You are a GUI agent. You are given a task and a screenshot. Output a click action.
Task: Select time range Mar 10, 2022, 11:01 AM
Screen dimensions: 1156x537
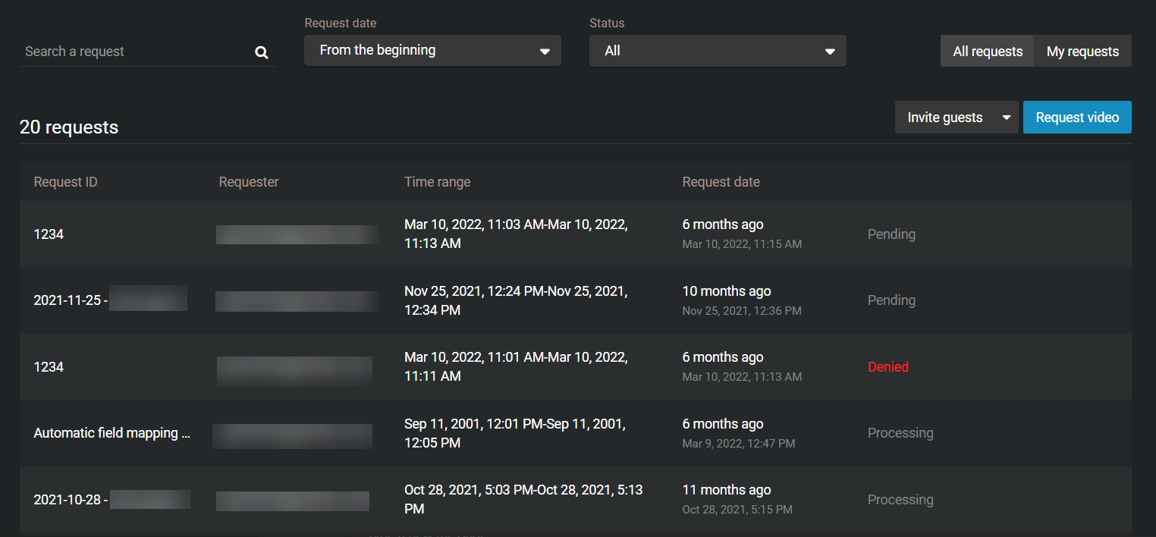[x=516, y=367]
